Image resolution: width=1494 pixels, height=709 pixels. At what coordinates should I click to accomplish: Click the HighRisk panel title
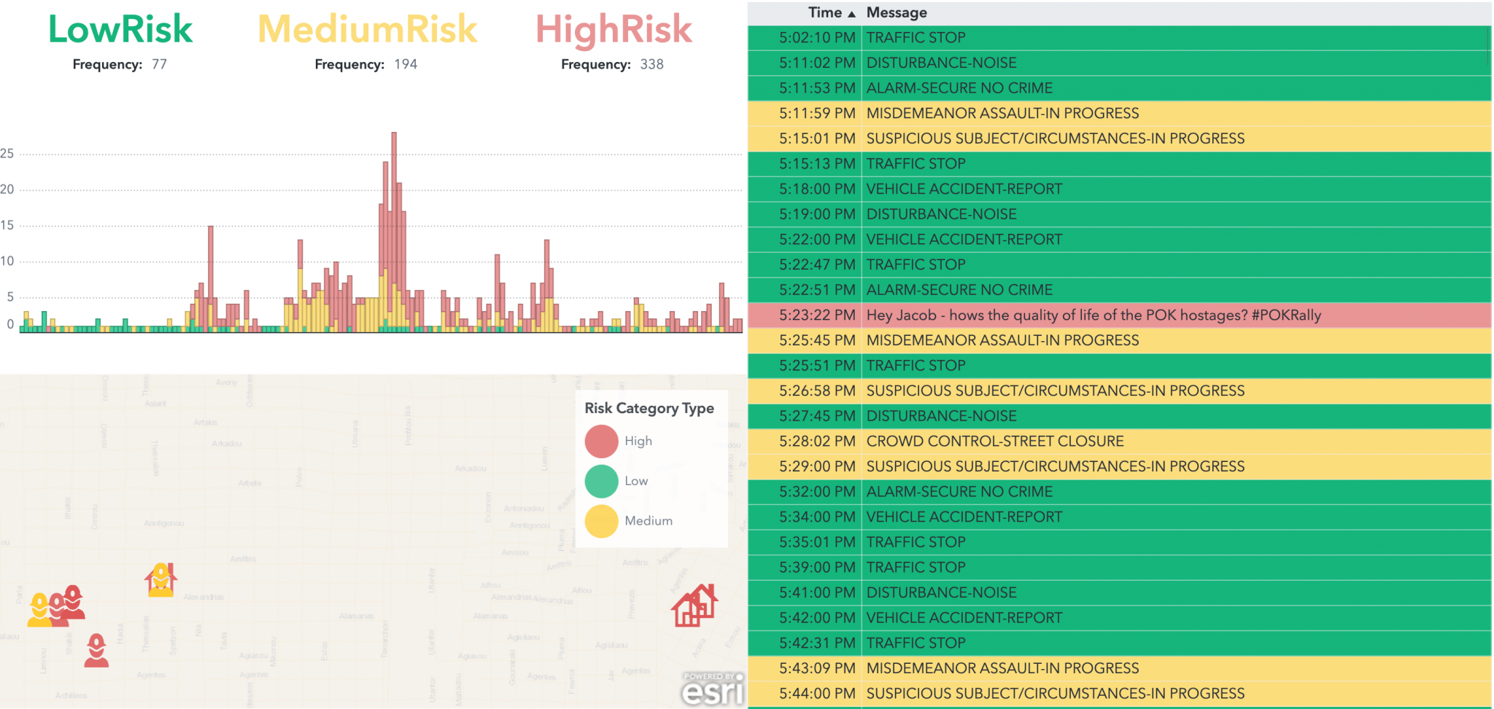(x=614, y=29)
